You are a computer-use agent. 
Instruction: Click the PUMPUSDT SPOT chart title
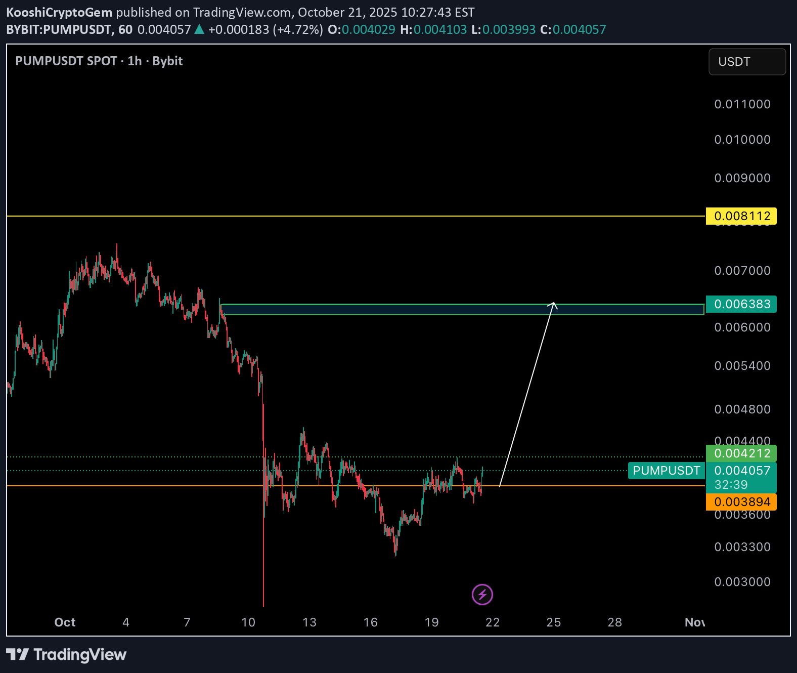[99, 61]
